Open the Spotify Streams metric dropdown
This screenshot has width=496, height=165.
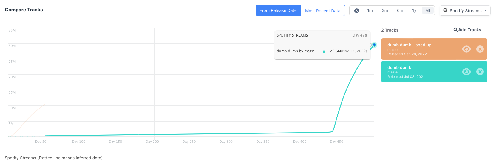click(465, 11)
